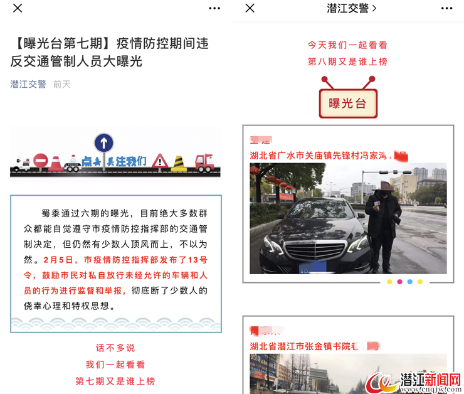Tap the 点击关注我们 text in the banner
464x394 pixels.
[115, 161]
